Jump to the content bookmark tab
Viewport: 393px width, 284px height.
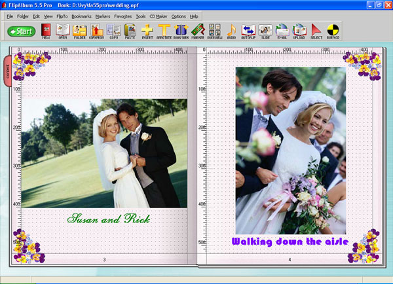(x=7, y=71)
